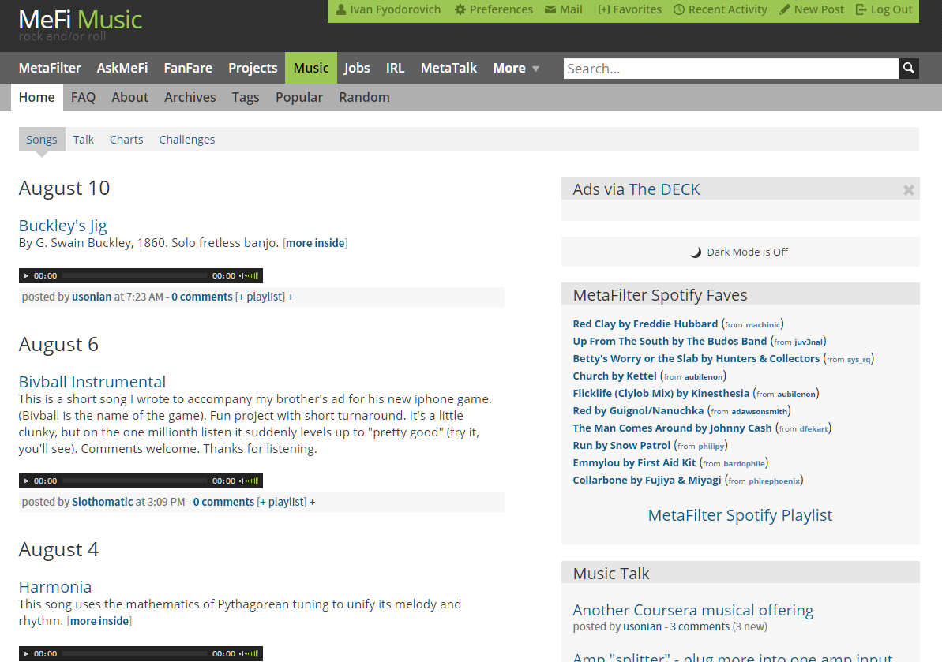Open Popular page

click(x=299, y=97)
